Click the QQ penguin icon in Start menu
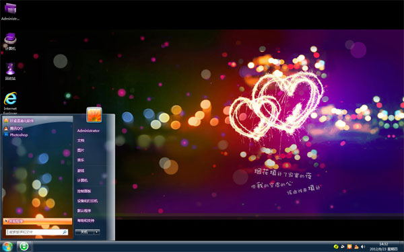404x252 pixels. (6, 128)
